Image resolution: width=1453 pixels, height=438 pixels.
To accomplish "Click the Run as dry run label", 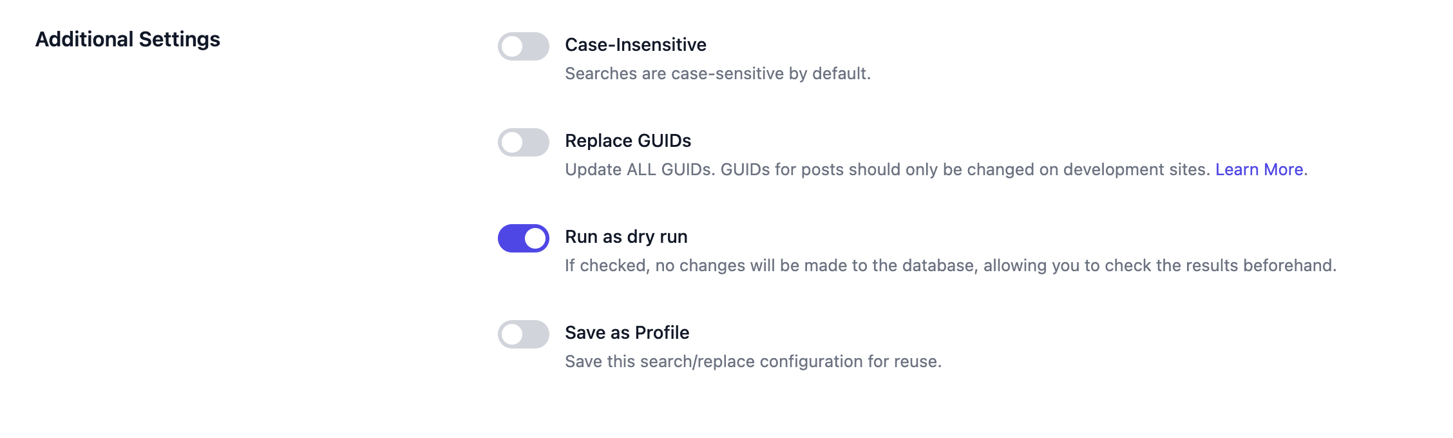I will 625,236.
